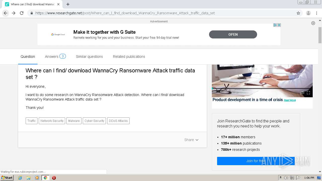Select the Cyber Security topic tag
The width and height of the screenshot is (322, 181).
click(x=94, y=121)
